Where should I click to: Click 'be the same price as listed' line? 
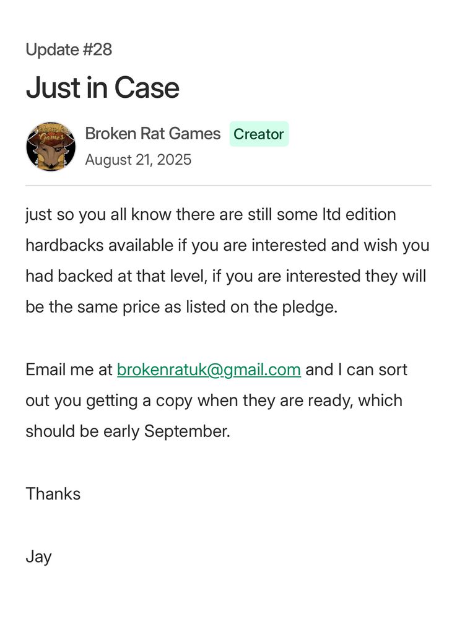tap(181, 308)
